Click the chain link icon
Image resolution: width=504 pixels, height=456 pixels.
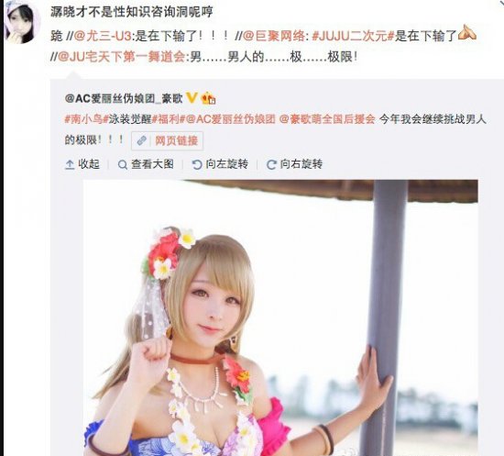pos(142,140)
